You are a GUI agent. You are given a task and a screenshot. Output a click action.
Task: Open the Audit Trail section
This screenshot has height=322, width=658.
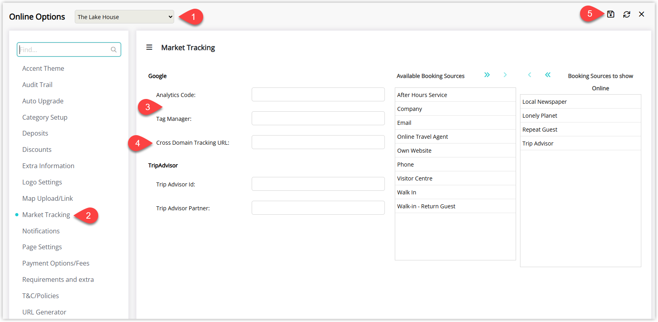coord(37,85)
